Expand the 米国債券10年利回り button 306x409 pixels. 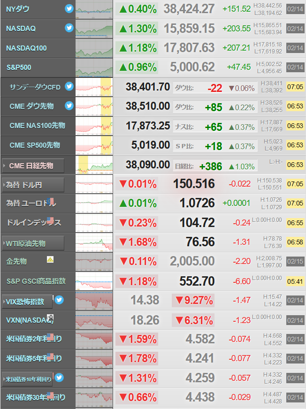click(27, 379)
